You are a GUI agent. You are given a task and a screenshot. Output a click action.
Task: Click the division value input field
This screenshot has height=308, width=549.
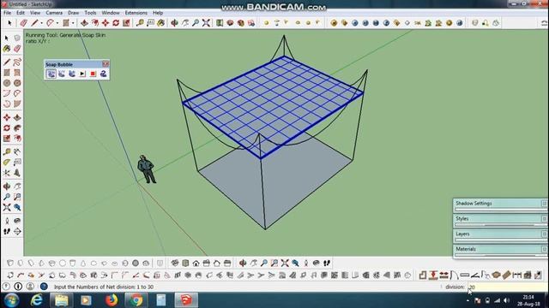(507, 287)
